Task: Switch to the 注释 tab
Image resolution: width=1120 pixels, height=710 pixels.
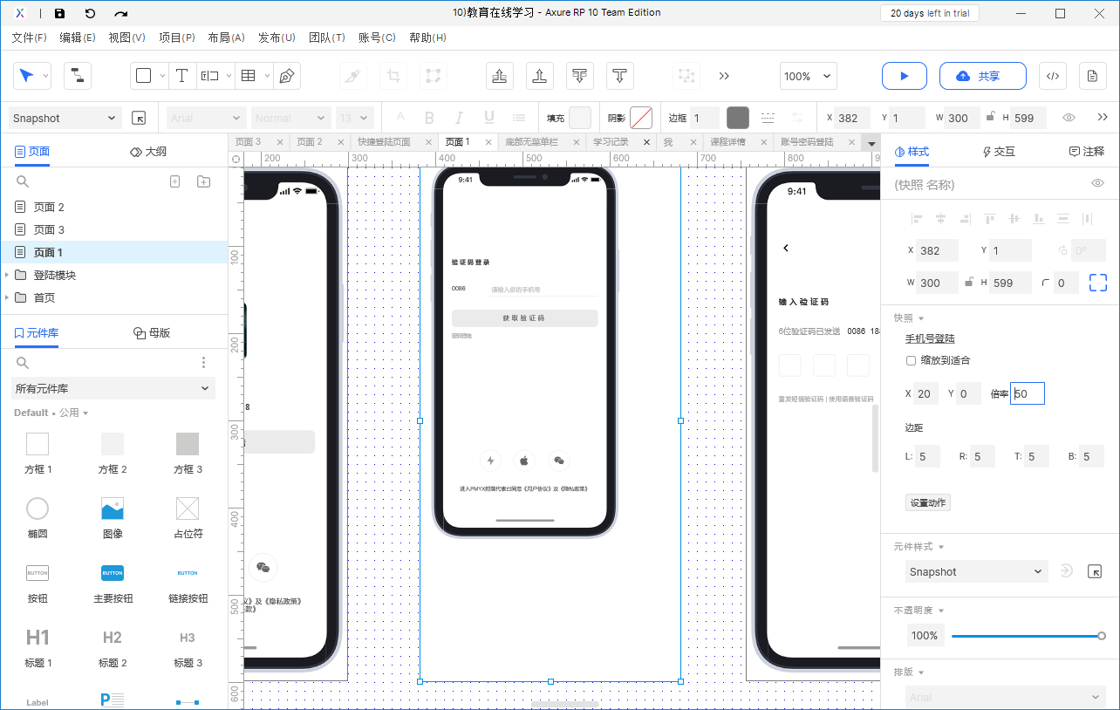Action: click(1087, 151)
